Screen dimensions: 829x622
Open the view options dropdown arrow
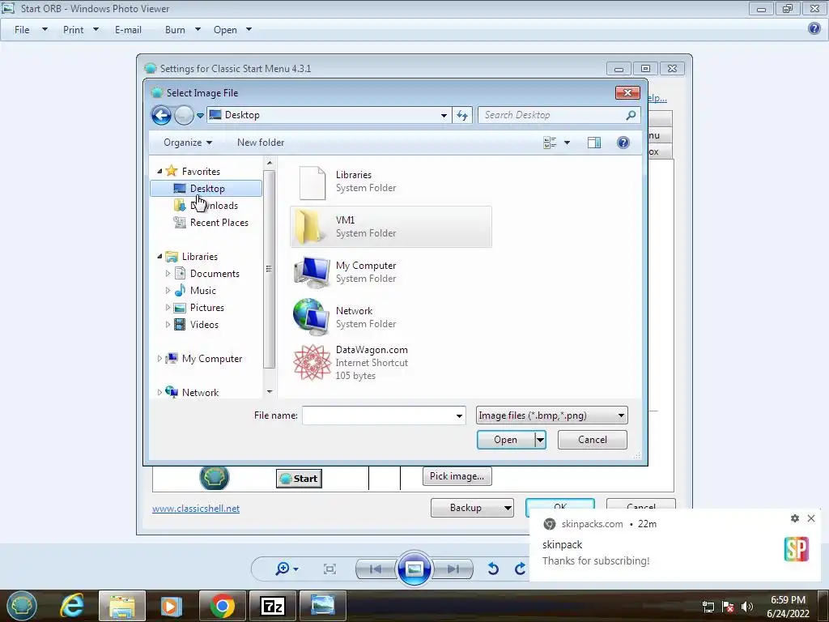(x=568, y=143)
